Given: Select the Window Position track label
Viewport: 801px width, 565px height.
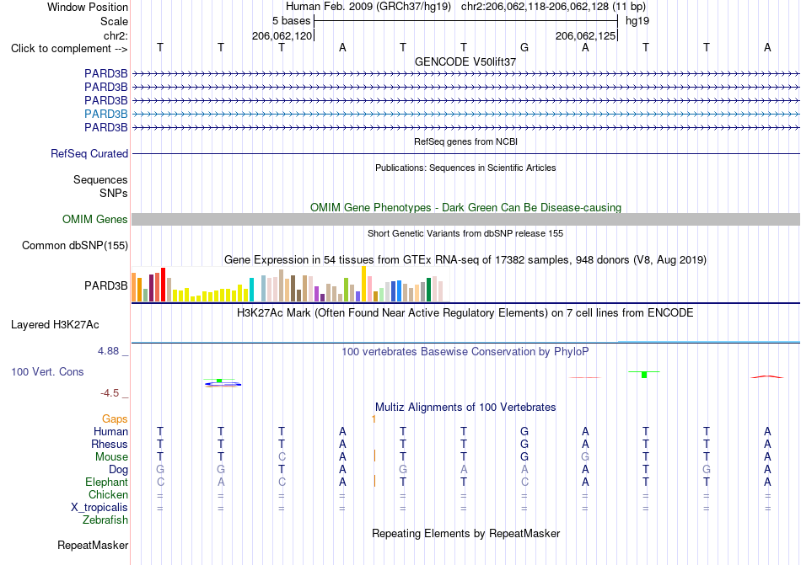Looking at the screenshot, I should tap(88, 7).
